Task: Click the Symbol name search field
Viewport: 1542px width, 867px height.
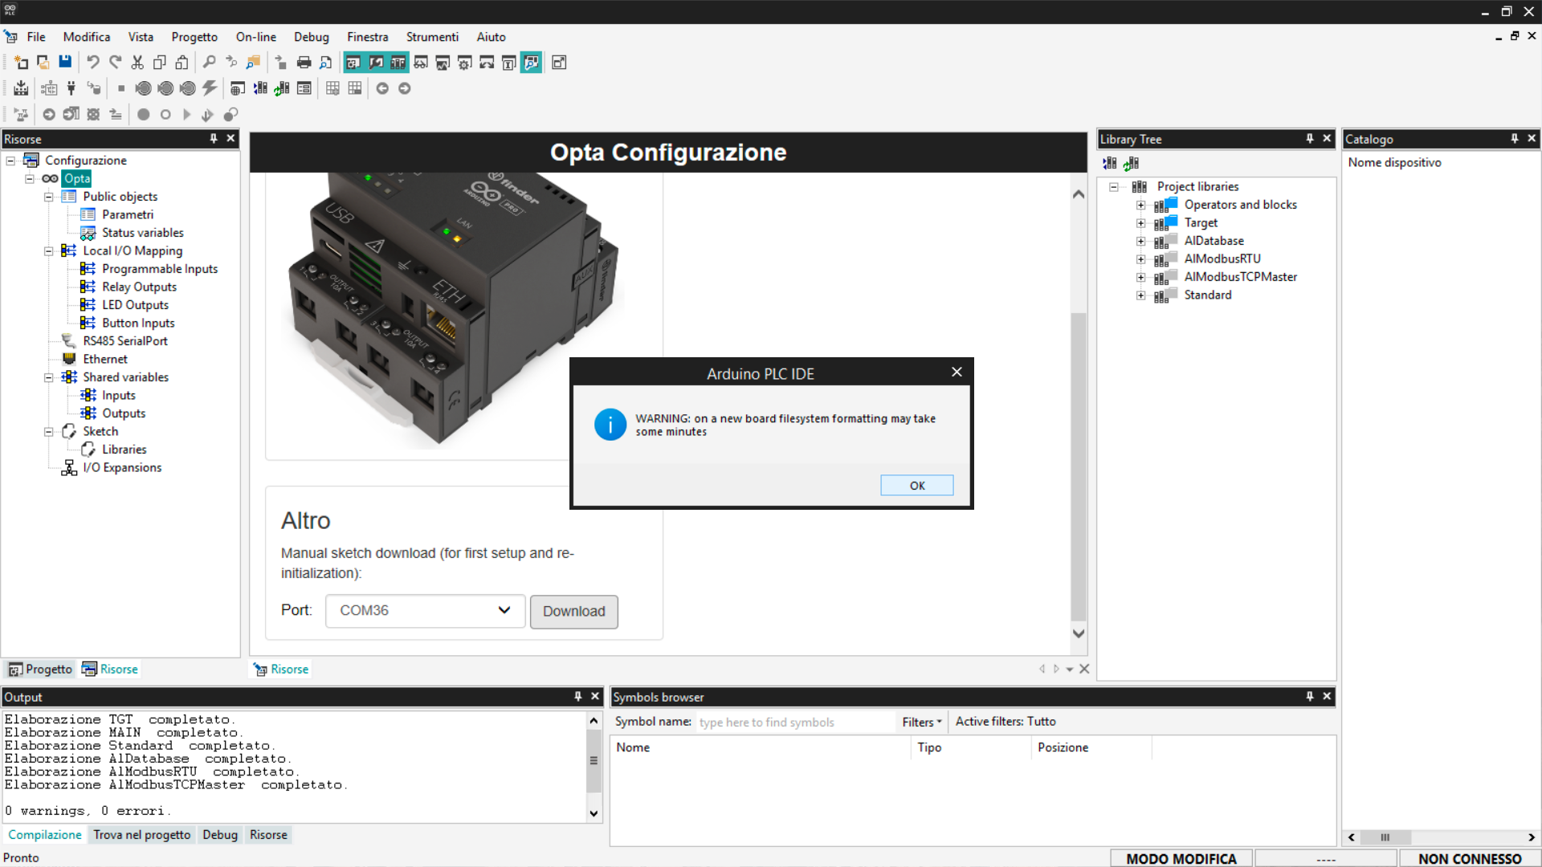Action: click(x=793, y=722)
